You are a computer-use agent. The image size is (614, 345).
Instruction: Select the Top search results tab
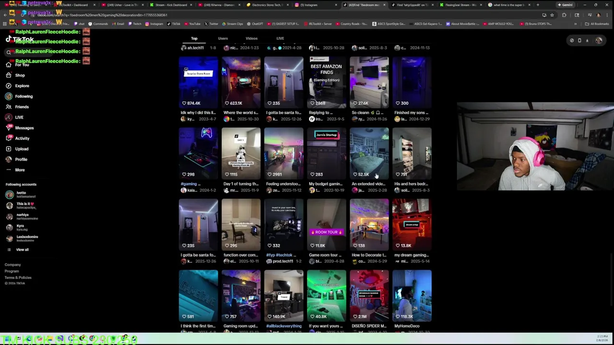[x=194, y=38]
